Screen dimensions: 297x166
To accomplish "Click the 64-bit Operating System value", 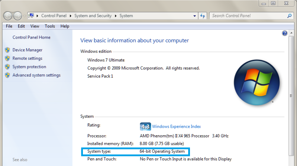I will (162, 152).
